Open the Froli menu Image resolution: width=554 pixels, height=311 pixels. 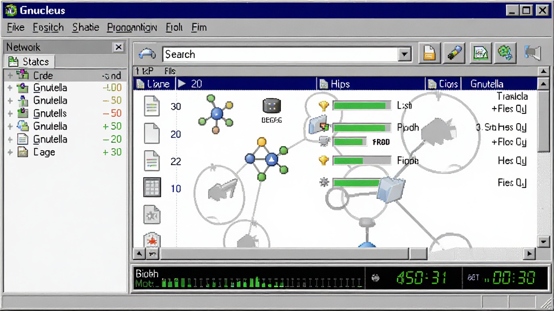[x=174, y=28]
